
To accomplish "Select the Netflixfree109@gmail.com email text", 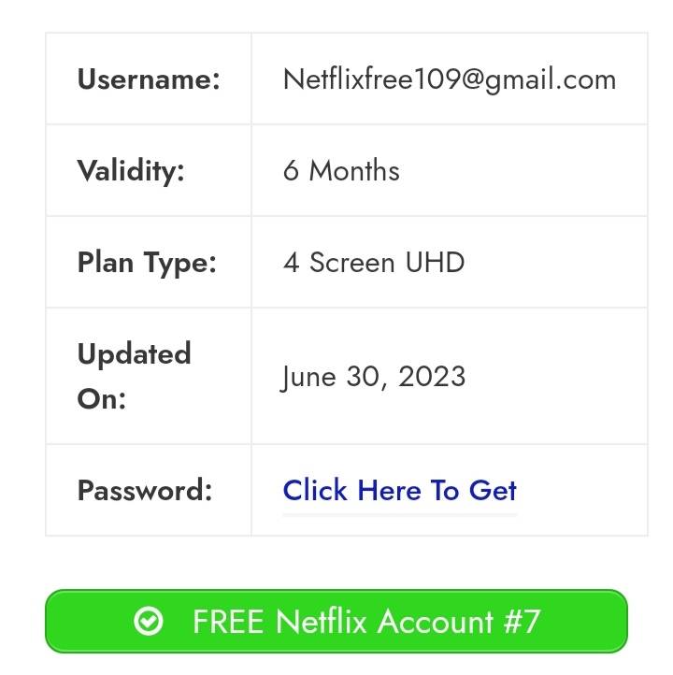I will [x=449, y=79].
